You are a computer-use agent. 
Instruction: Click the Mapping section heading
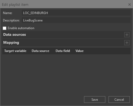11,43
